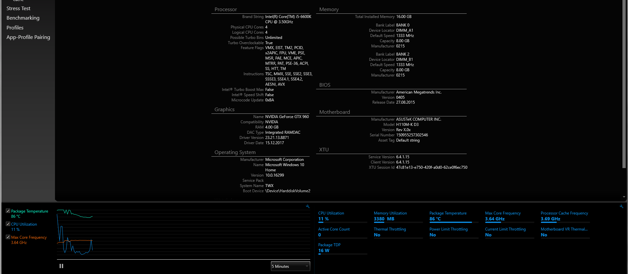Screen dimensions: 628x274
Task: Click Total Installed Memory value 16.00 GB
Action: [404, 17]
